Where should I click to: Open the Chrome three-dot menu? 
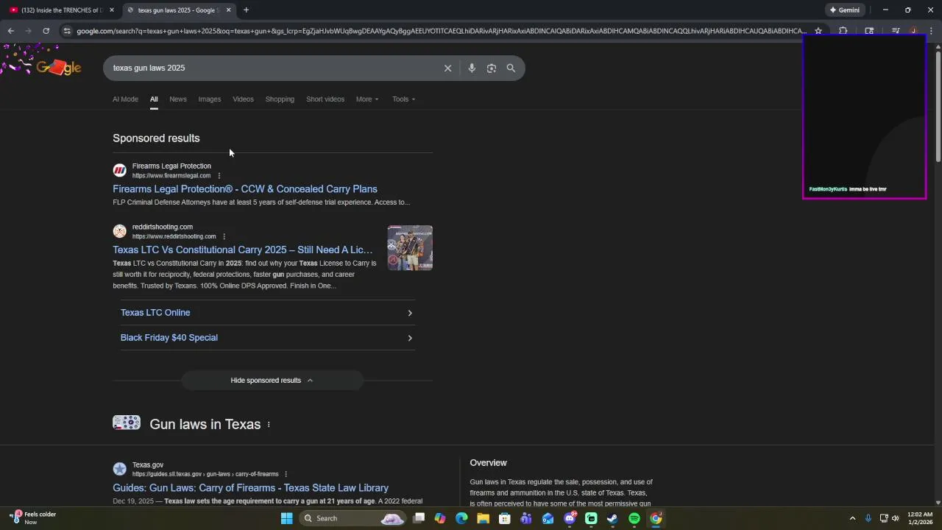point(932,31)
